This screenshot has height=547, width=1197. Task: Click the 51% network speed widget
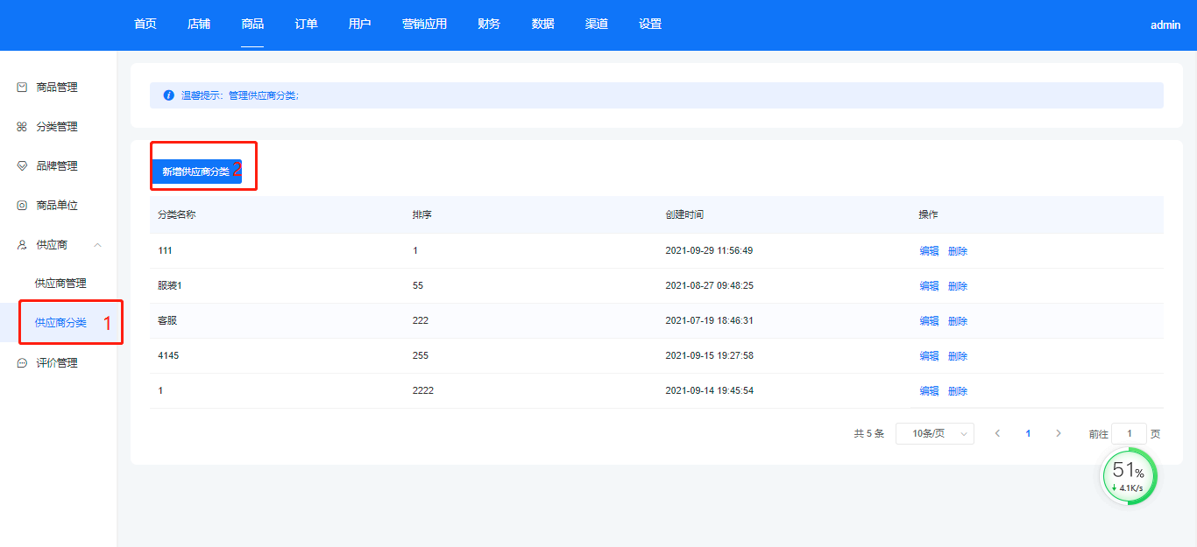tap(1129, 476)
